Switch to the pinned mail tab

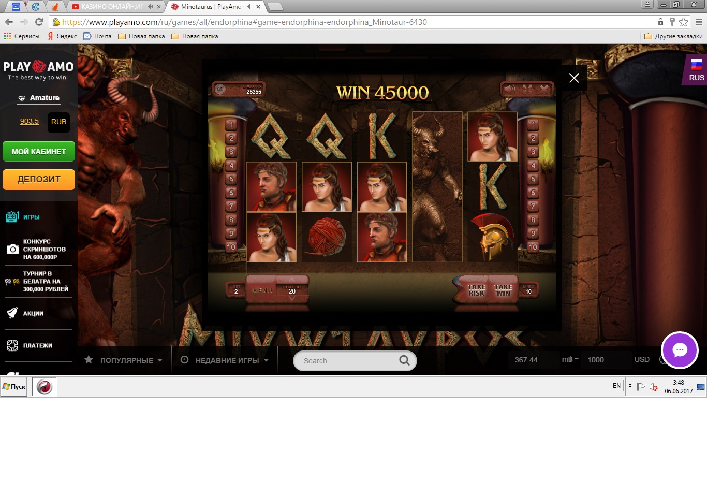pos(16,7)
